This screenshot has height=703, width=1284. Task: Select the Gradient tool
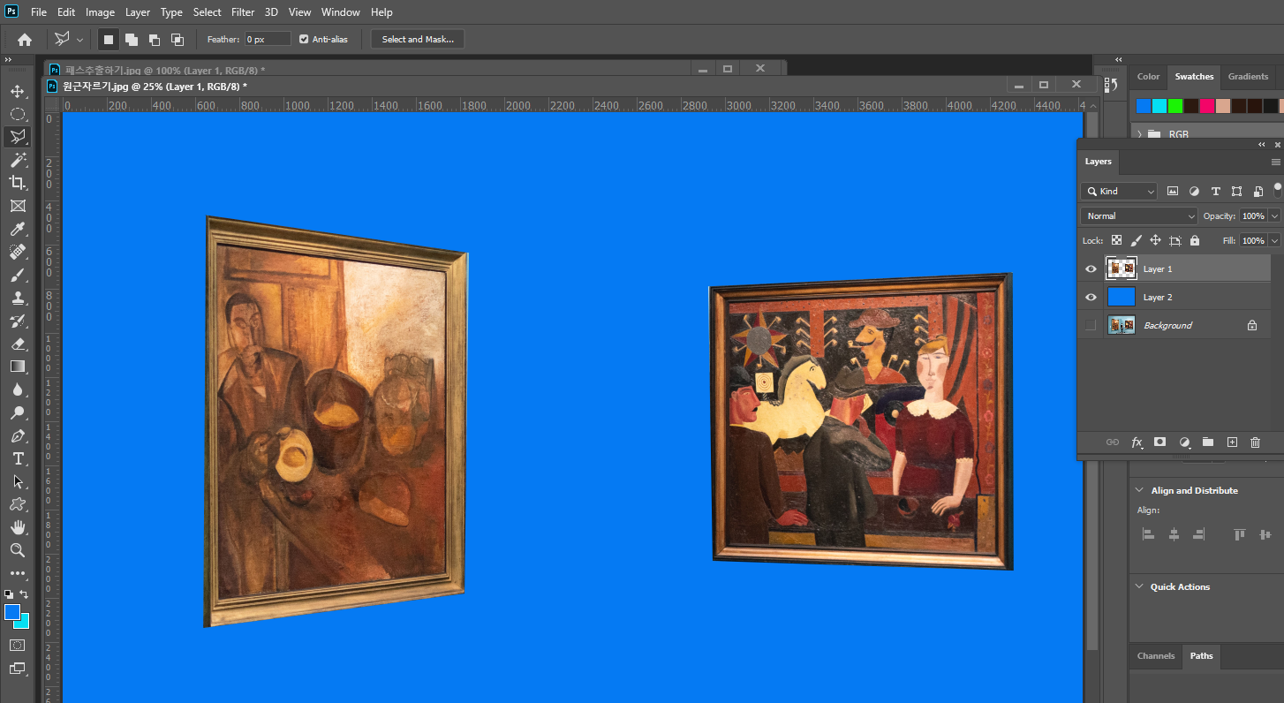[x=17, y=367]
